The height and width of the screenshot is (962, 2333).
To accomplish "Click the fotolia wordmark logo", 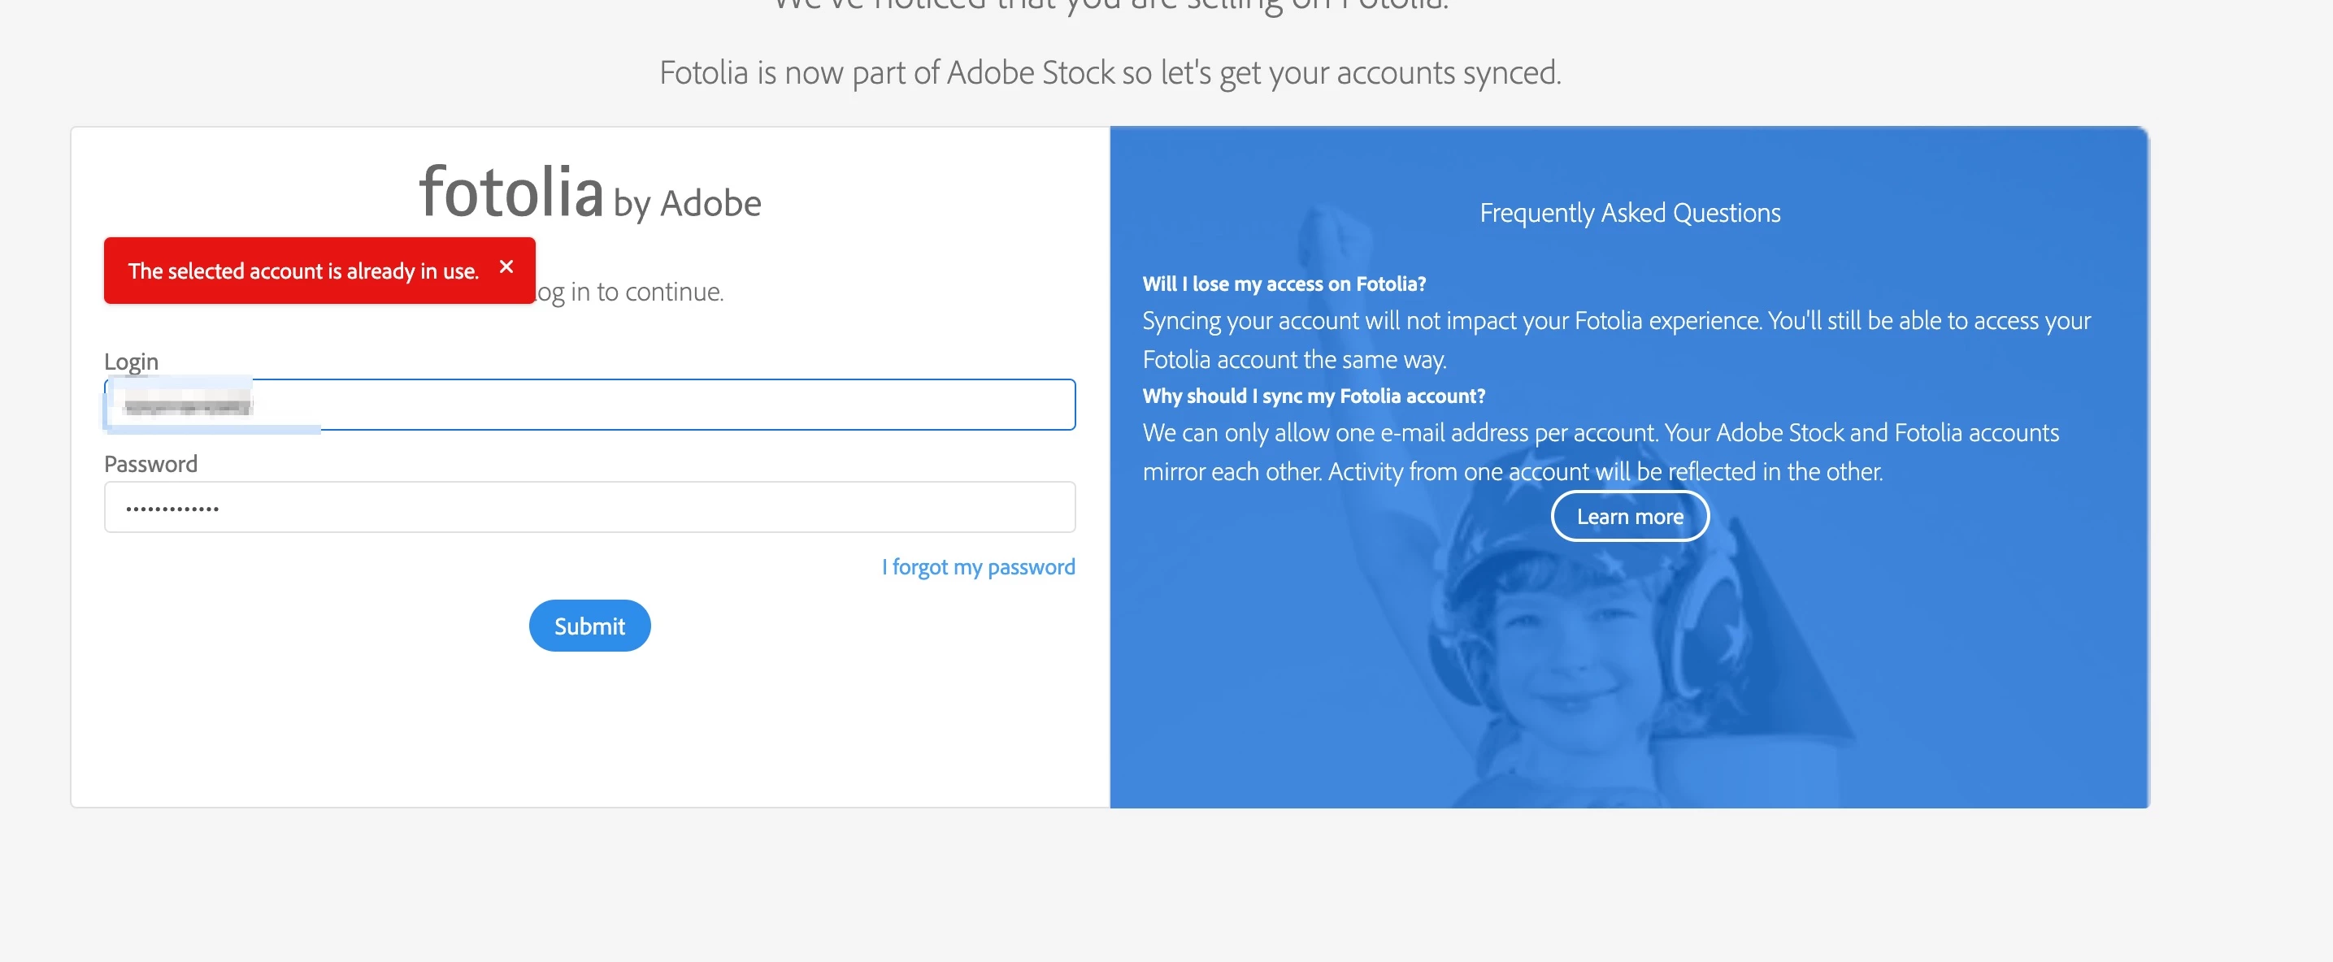I will pyautogui.click(x=510, y=193).
